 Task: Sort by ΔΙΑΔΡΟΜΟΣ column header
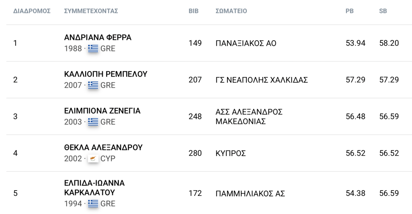pos(32,11)
